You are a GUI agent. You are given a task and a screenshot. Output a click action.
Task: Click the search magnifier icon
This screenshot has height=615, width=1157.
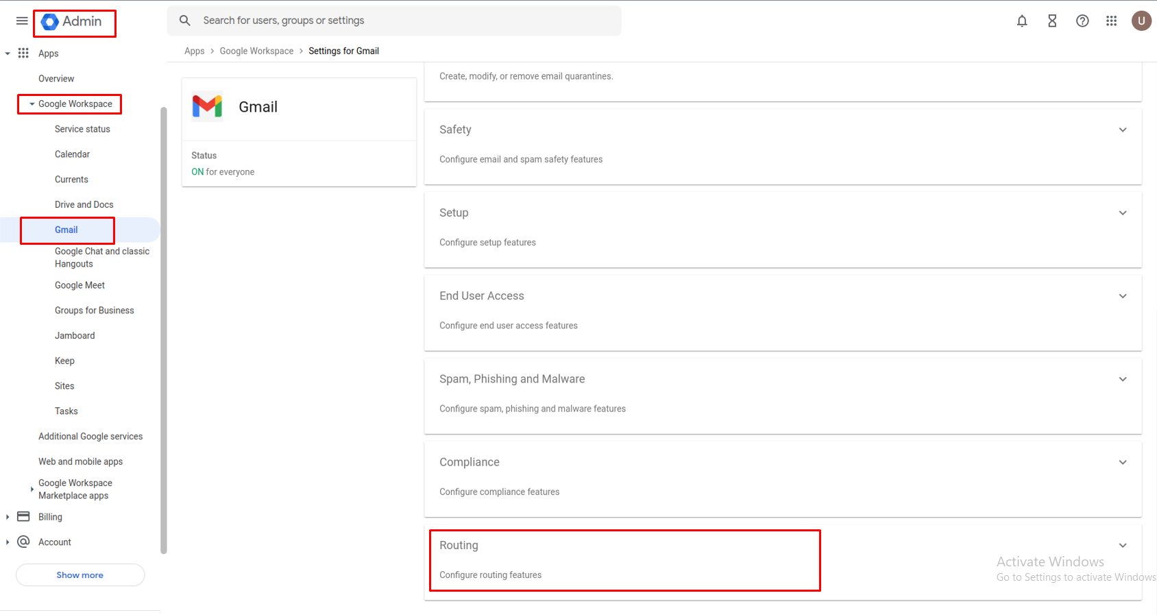click(x=185, y=21)
